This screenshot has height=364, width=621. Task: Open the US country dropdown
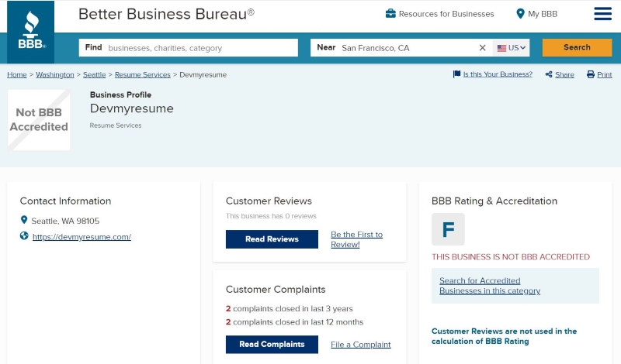pyautogui.click(x=512, y=48)
